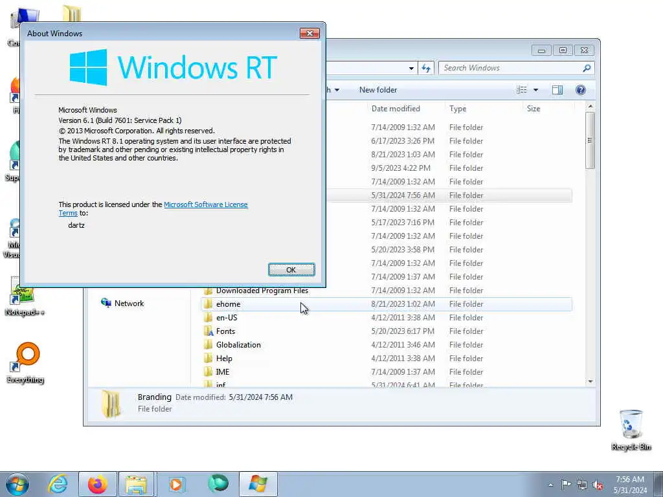Click the green globe taskbar icon
This screenshot has height=497, width=663.
point(218,484)
